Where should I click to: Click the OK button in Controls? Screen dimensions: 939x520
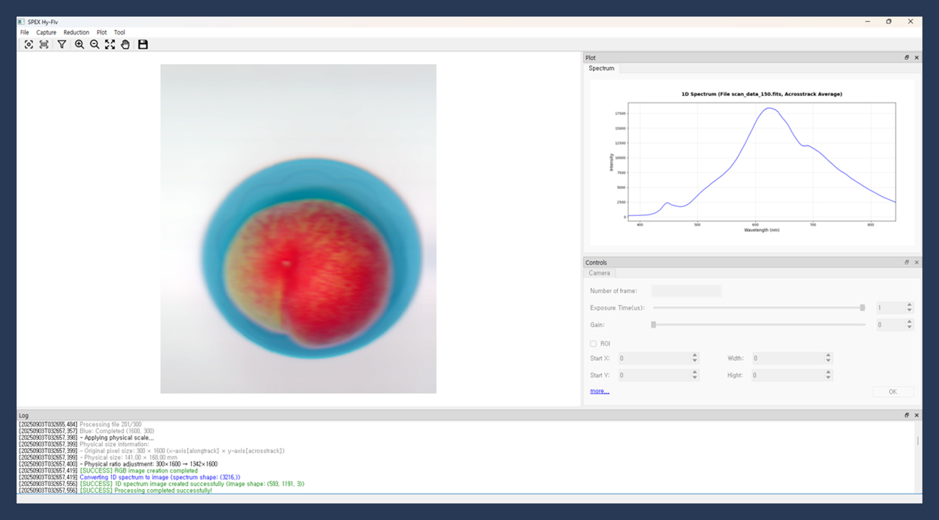[x=892, y=392]
